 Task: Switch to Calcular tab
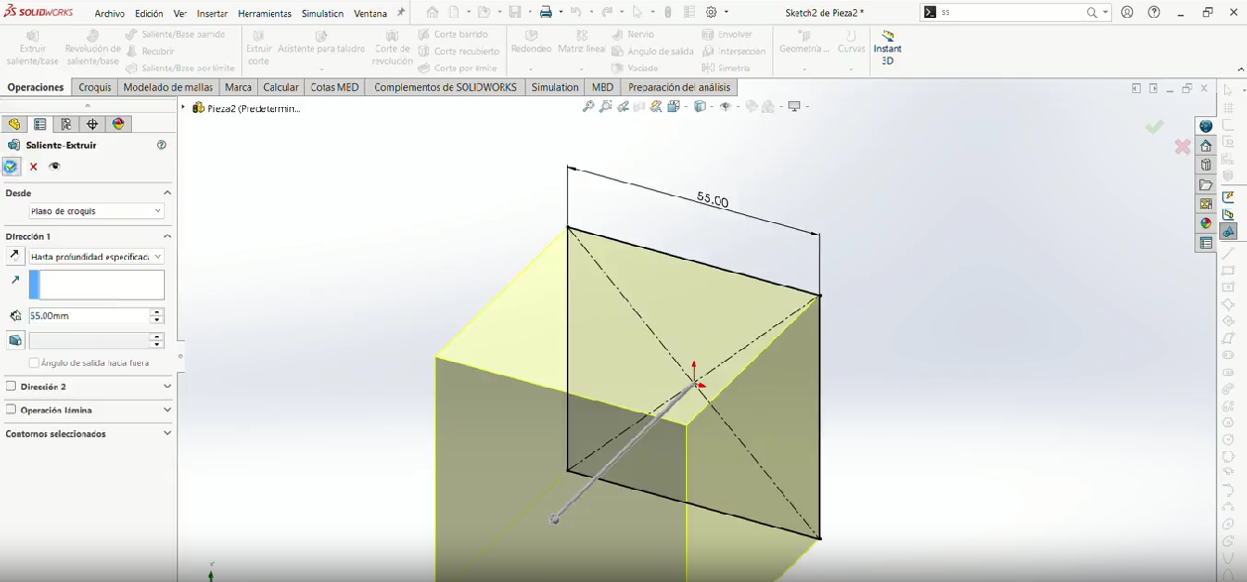tap(281, 87)
